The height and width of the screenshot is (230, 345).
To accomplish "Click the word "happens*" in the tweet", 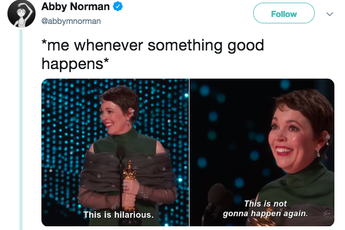I will click(x=76, y=63).
